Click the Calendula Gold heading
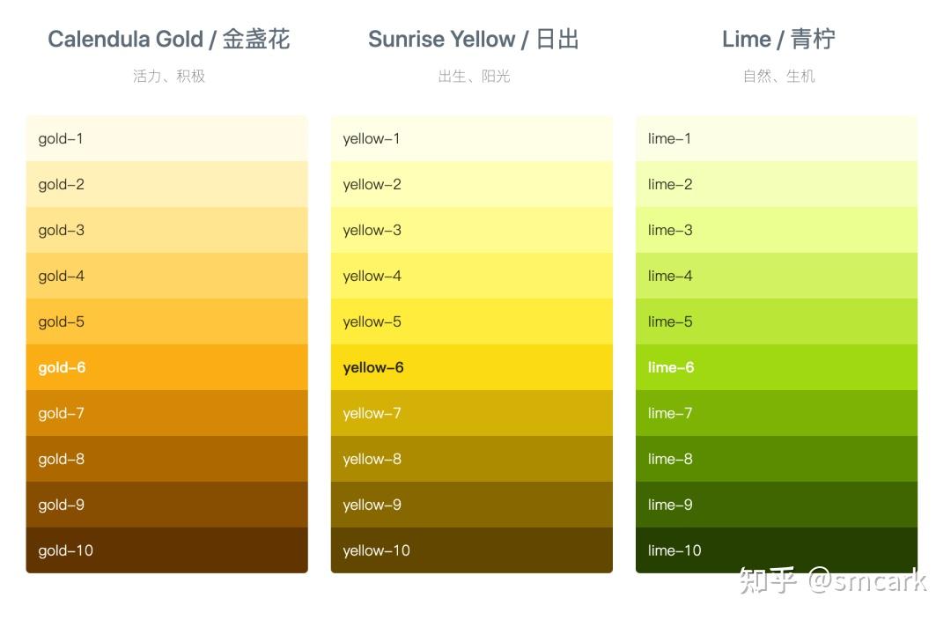Image resolution: width=951 pixels, height=620 pixels. [x=168, y=40]
